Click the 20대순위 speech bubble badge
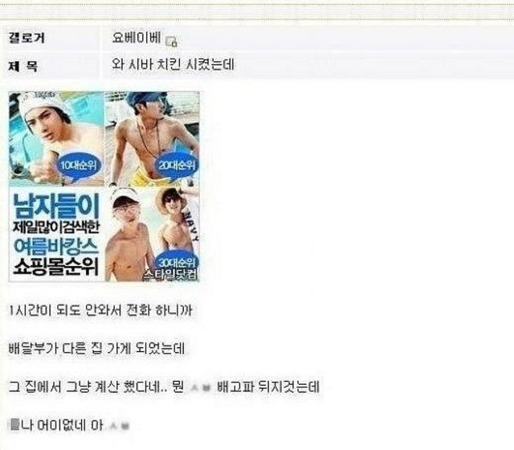 [x=177, y=166]
